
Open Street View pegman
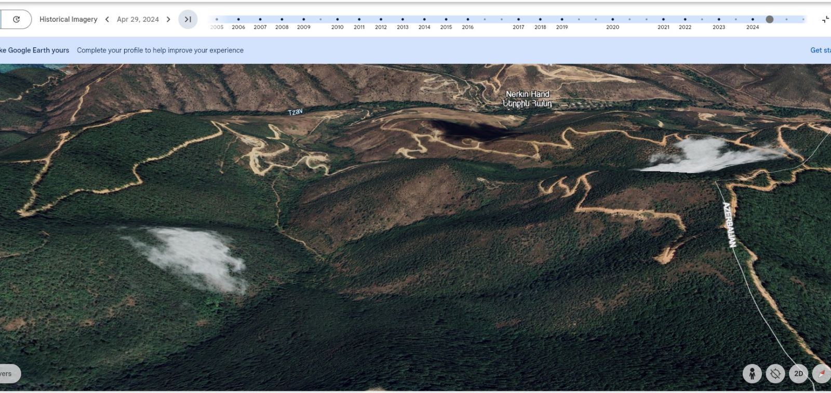(x=752, y=373)
